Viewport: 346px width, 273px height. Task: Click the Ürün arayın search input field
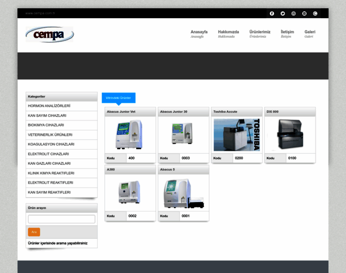[x=61, y=219]
